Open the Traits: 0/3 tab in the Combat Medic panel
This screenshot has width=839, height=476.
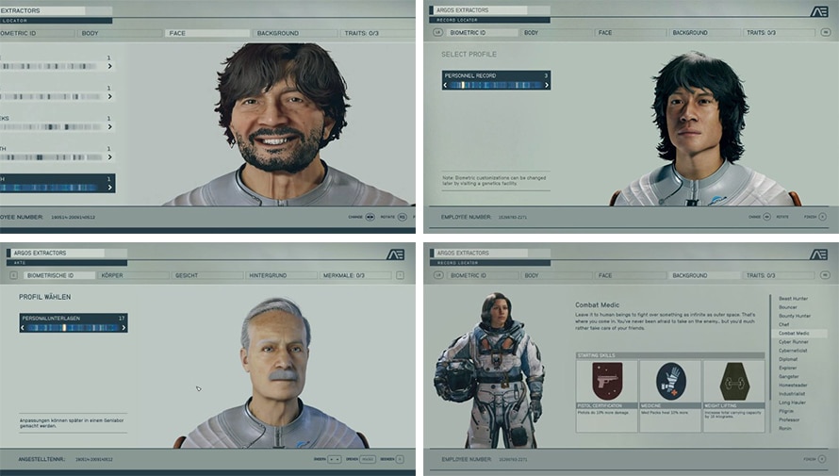click(779, 275)
